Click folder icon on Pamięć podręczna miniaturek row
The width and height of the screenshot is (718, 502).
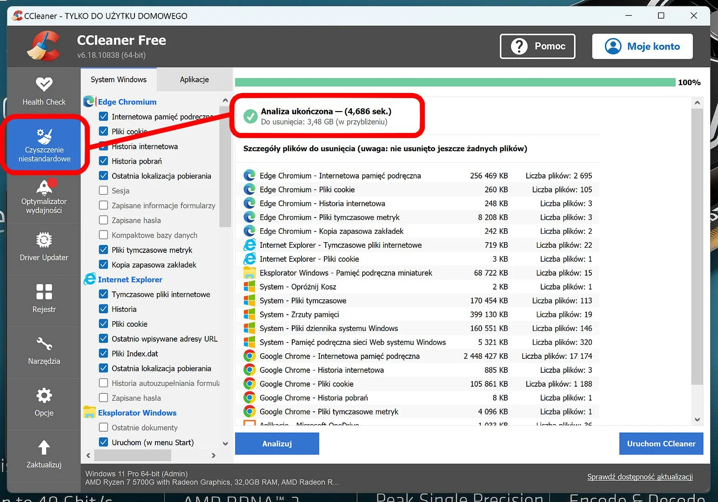[x=249, y=273]
